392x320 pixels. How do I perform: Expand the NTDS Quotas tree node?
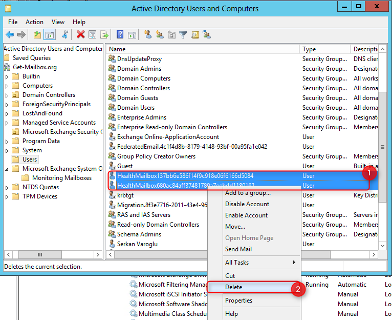(7, 188)
